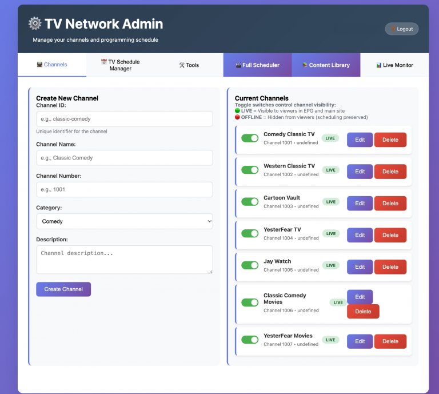This screenshot has width=439, height=394.
Task: Log out using the Logout button
Action: [x=402, y=29]
